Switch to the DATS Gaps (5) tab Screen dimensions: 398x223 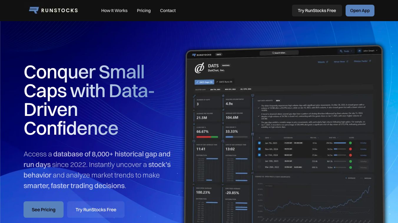click(x=204, y=82)
